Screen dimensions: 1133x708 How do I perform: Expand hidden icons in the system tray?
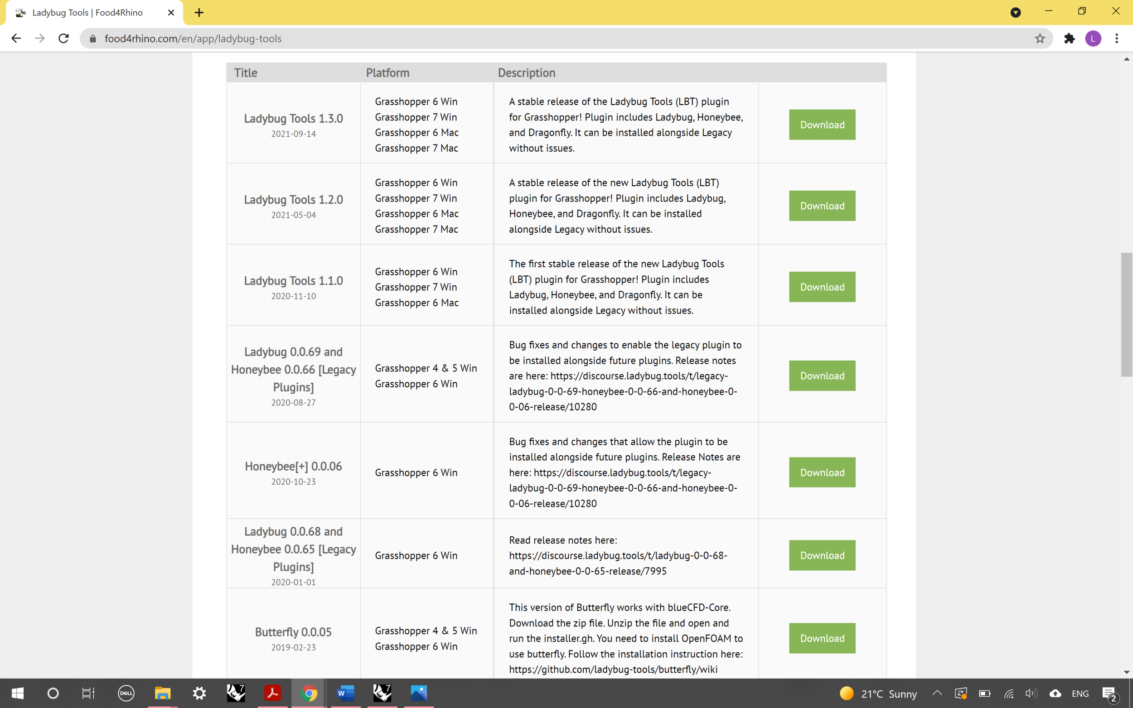tap(937, 694)
